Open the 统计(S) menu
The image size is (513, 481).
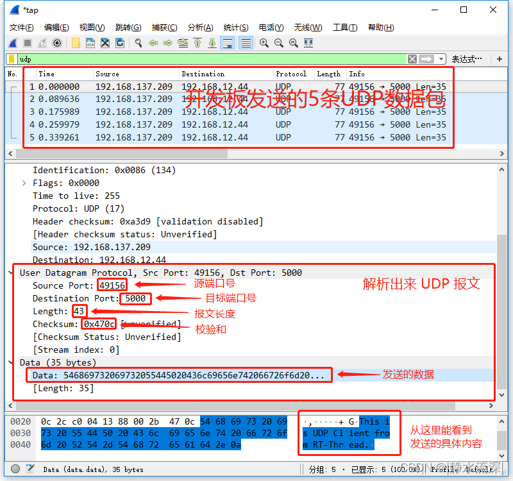[x=235, y=27]
